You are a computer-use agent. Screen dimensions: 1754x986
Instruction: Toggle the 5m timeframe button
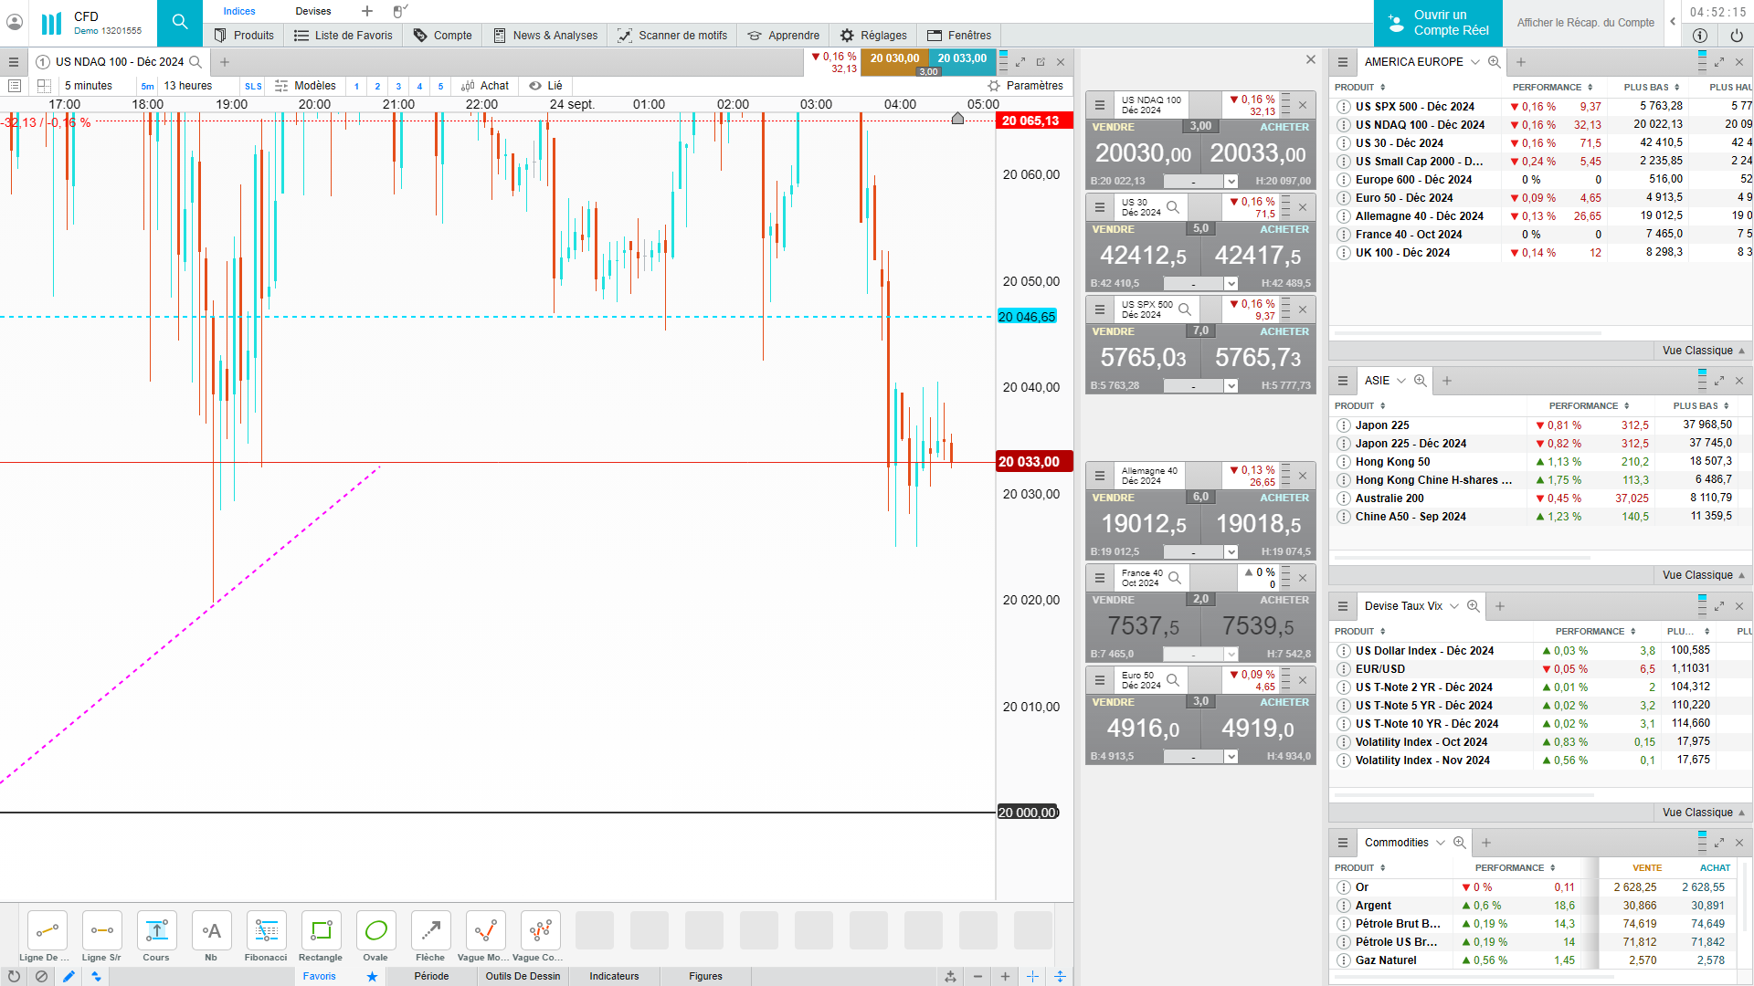pos(147,87)
